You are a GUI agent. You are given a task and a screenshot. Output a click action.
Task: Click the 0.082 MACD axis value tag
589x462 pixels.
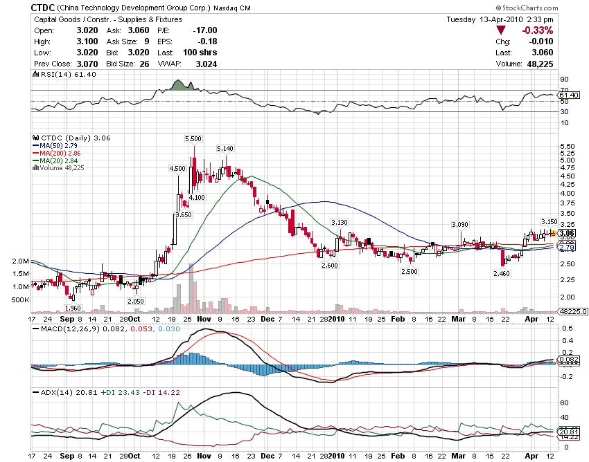[569, 359]
